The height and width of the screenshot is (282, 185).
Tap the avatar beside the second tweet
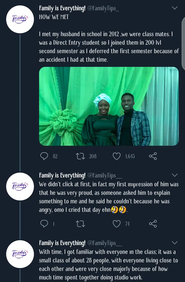coord(20,186)
